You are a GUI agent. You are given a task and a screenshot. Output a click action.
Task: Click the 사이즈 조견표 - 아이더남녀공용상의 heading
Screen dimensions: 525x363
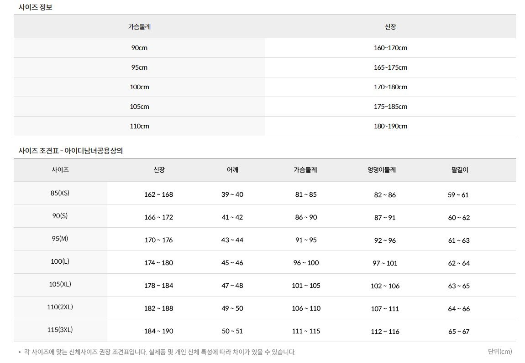point(70,151)
